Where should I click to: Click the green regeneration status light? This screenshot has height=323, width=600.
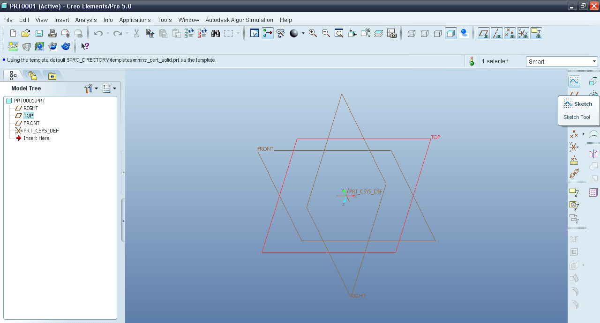472,61
